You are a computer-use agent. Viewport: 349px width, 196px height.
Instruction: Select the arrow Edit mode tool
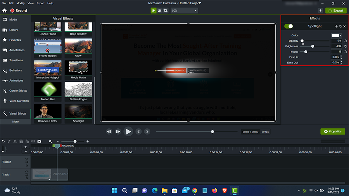153,10
